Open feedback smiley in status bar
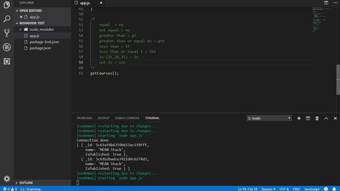 [x=326, y=189]
